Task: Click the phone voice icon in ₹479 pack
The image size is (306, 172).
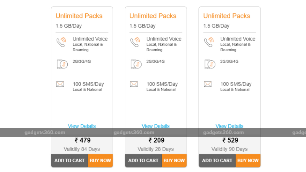Action: 61,42
